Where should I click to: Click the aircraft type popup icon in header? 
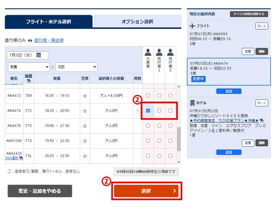coord(28,81)
